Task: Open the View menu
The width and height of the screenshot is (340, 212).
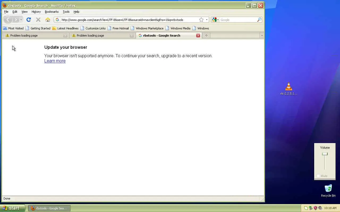Action: pos(24,12)
